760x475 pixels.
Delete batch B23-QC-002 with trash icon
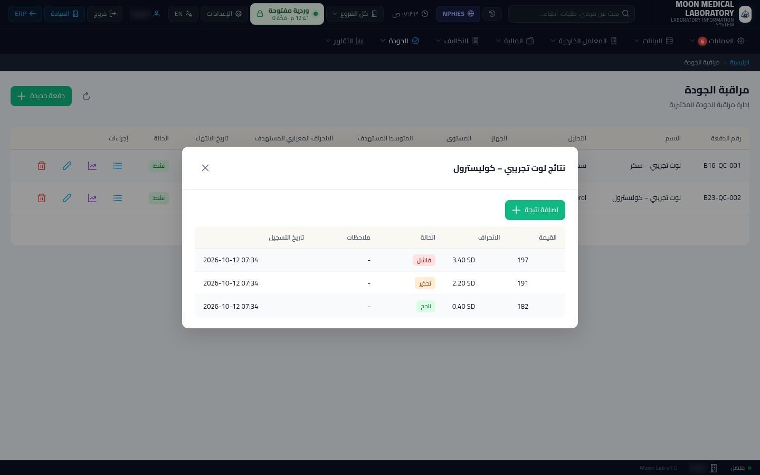coord(42,198)
